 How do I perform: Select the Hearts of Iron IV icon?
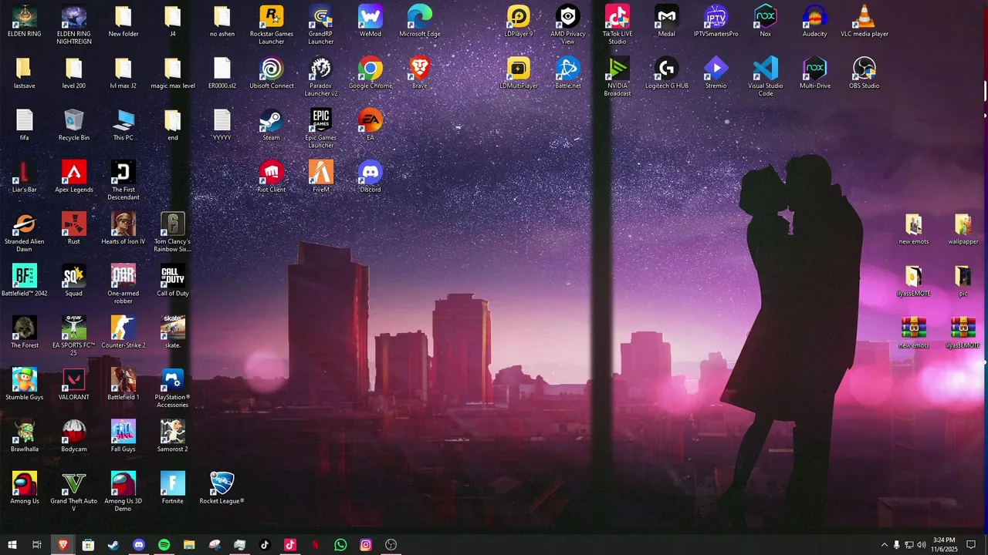pos(123,227)
